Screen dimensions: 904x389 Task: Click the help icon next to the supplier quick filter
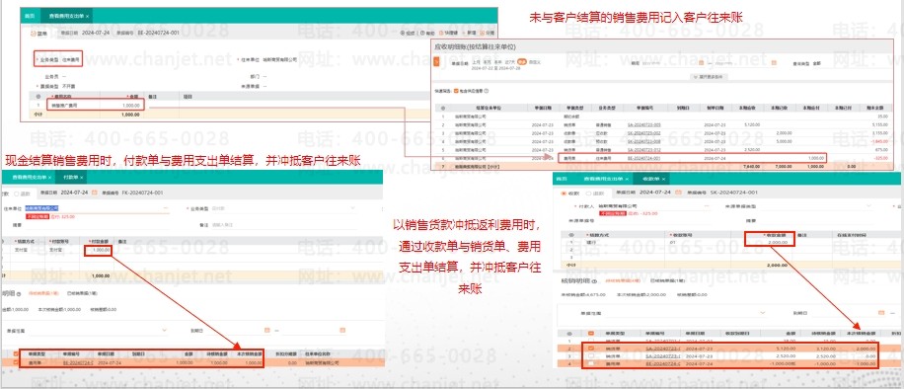click(487, 91)
